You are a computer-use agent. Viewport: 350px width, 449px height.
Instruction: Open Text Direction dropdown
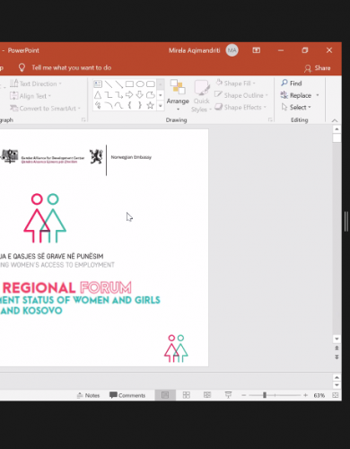[36, 84]
